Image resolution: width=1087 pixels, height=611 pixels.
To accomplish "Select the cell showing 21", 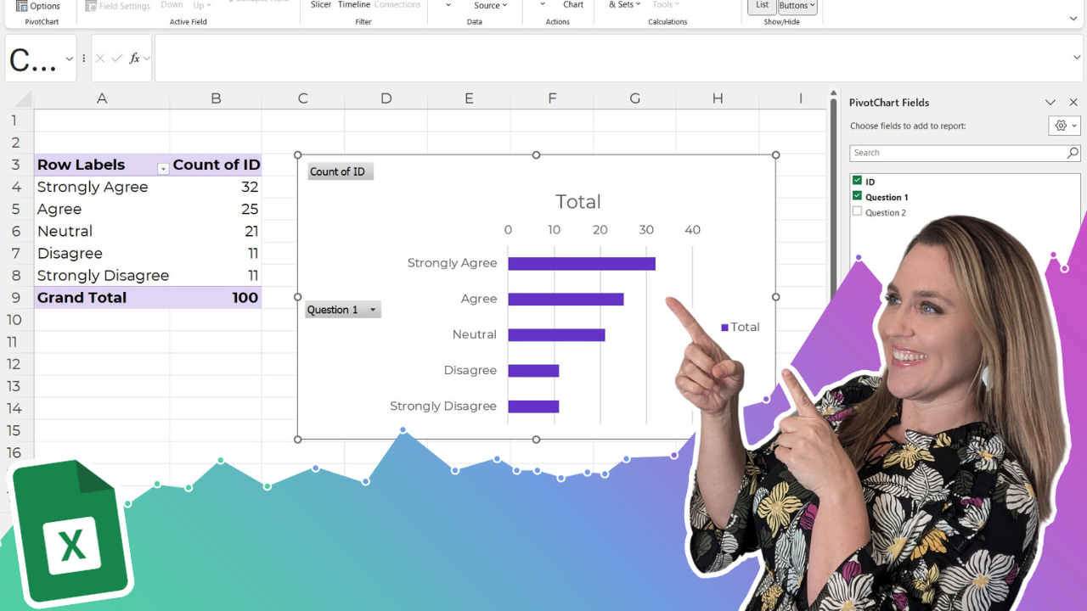I will click(216, 231).
